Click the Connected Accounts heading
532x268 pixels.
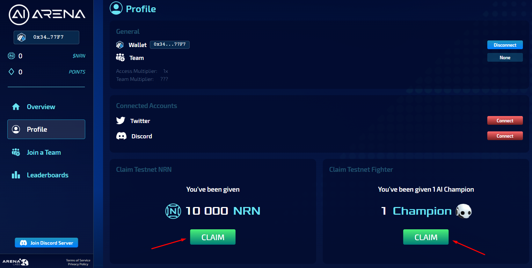(x=146, y=106)
